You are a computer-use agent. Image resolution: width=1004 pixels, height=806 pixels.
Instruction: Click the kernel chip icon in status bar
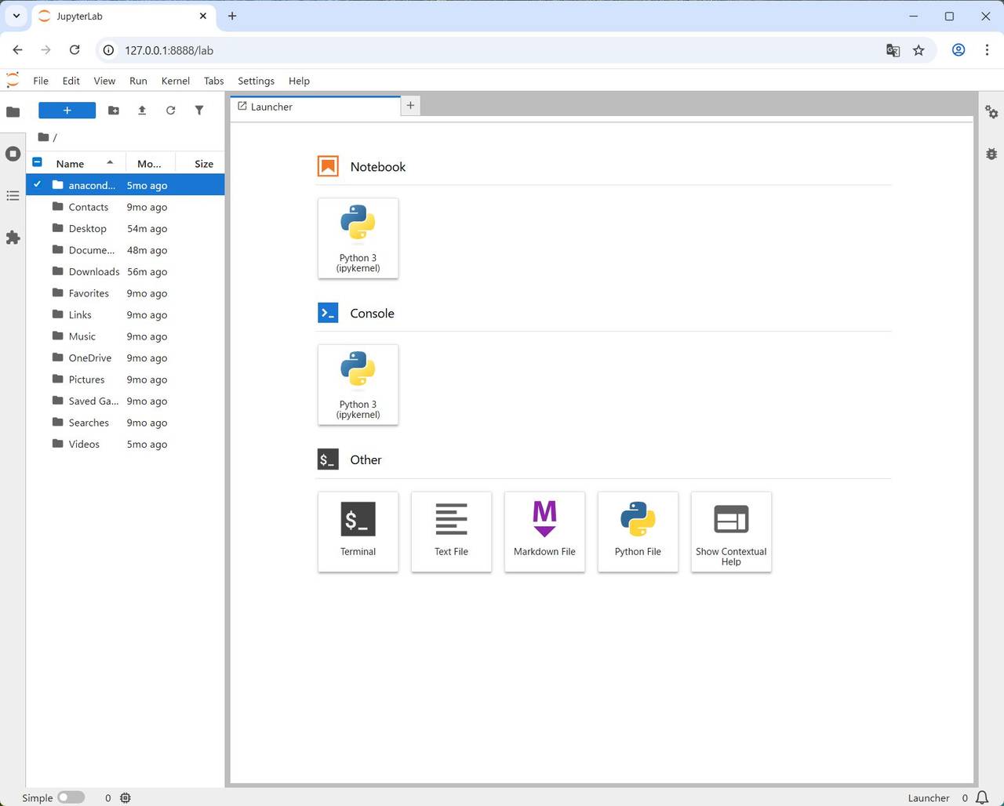click(125, 797)
